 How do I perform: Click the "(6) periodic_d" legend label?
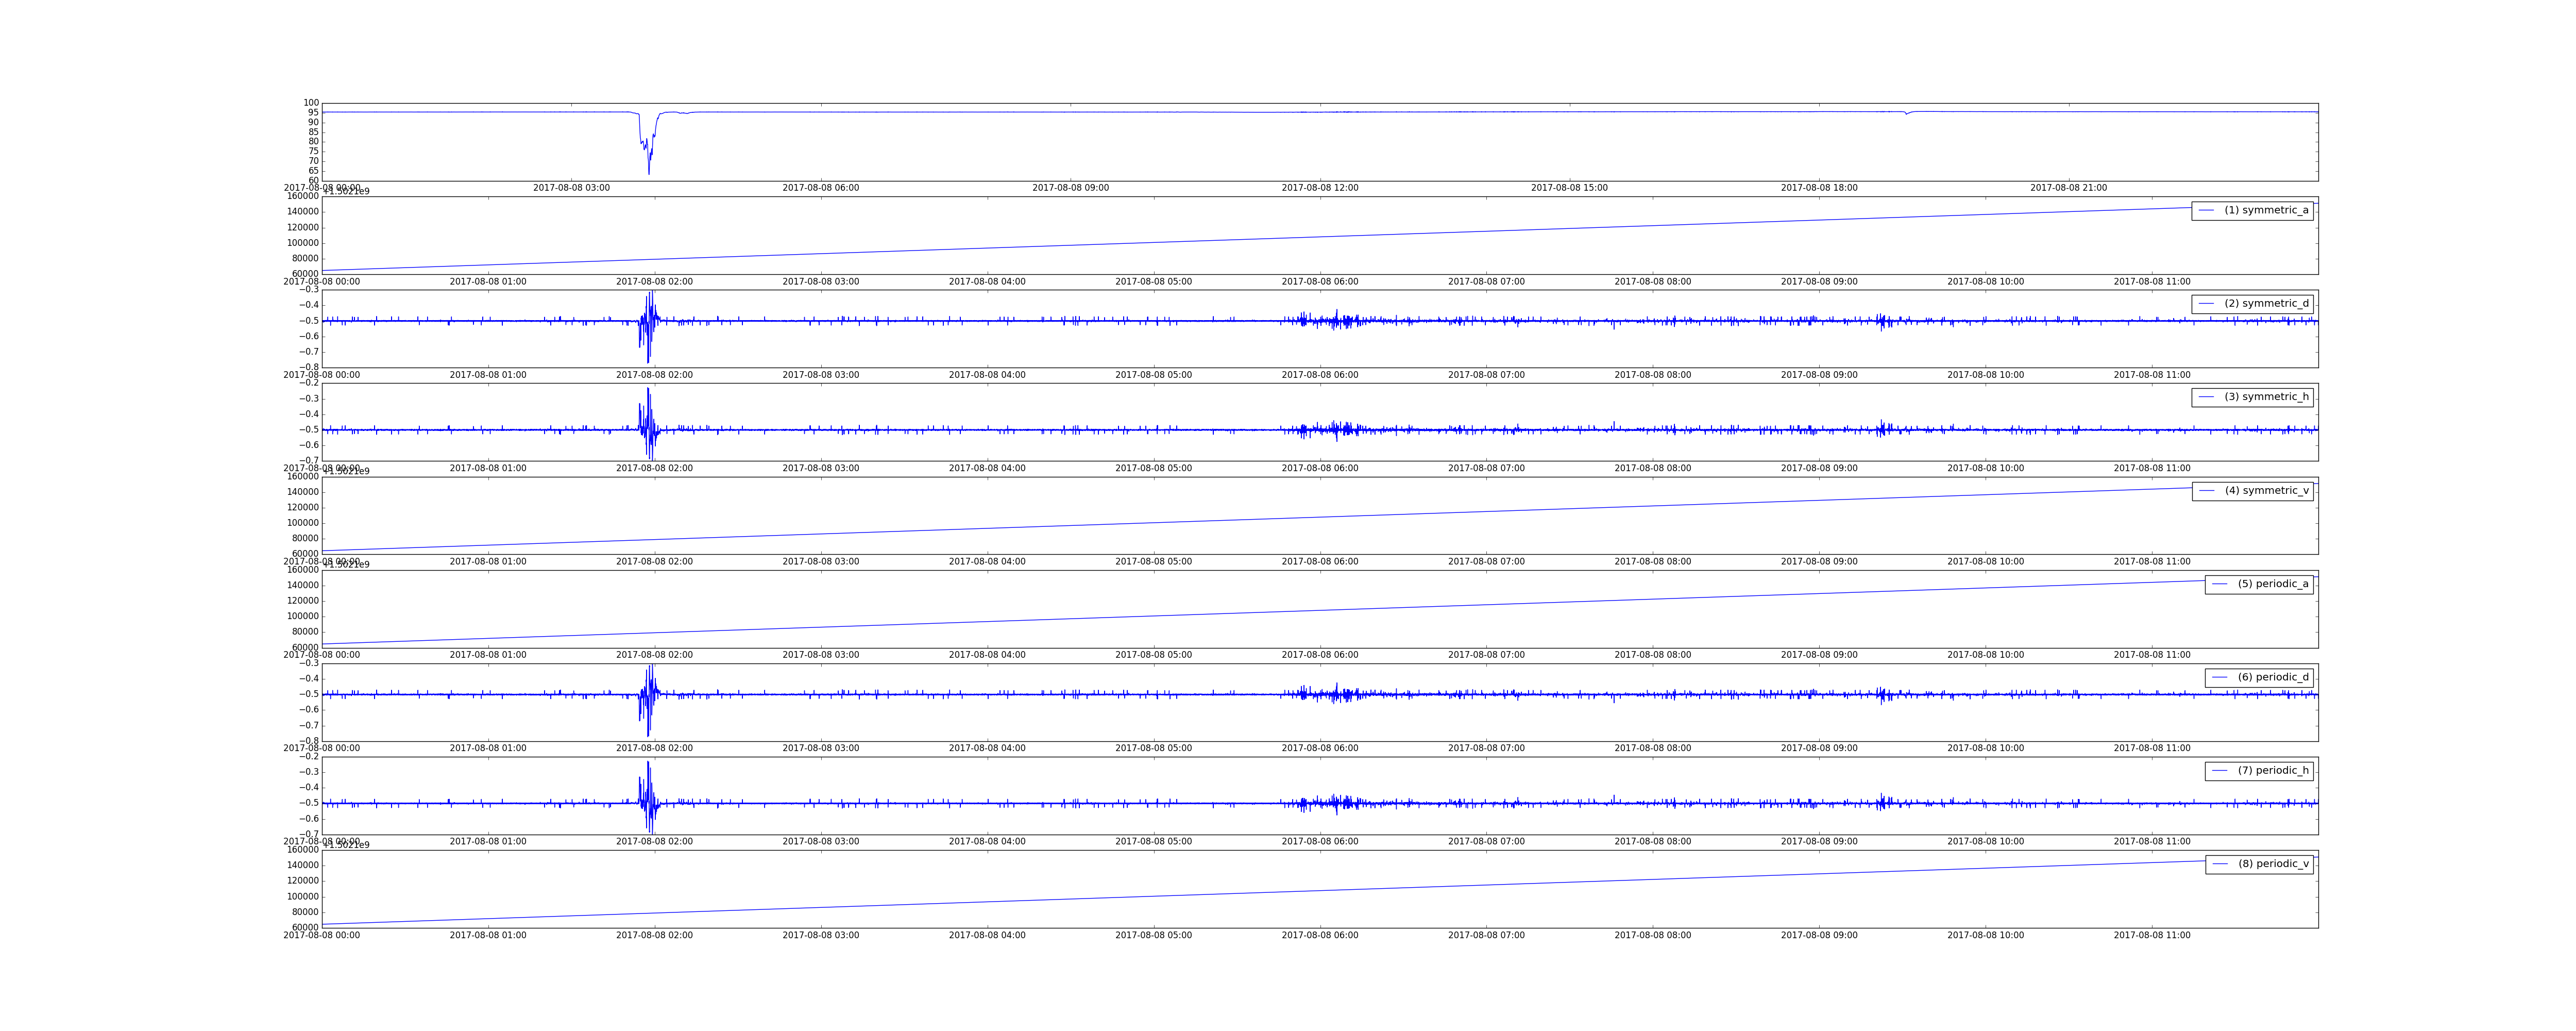pos(2273,677)
